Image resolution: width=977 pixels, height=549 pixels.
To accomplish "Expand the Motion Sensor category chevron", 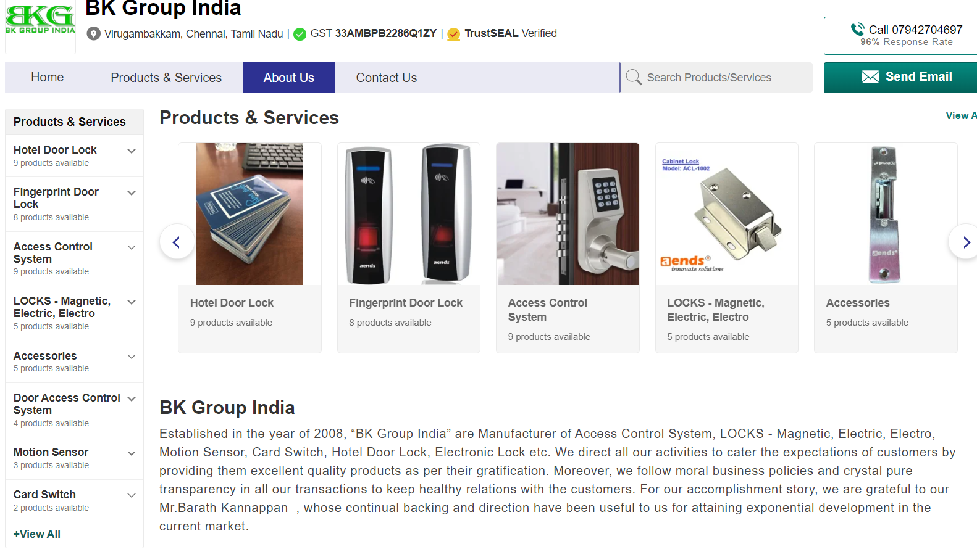I will tap(131, 453).
